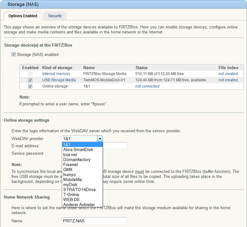Viewport: 247px width, 227px height.
Task: Click the 510,11 MB of 512,00 MB free status
Action: (x=159, y=73)
